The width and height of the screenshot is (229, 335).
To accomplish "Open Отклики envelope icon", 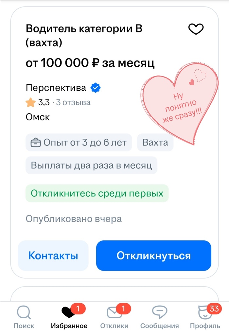I will [x=114, y=312].
